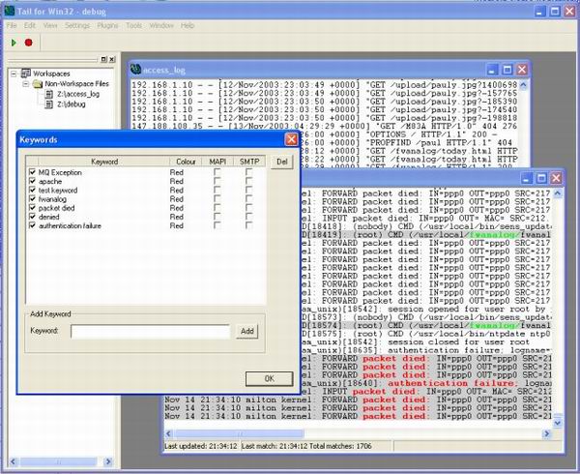
Task: Open the Window menu
Action: 161,25
